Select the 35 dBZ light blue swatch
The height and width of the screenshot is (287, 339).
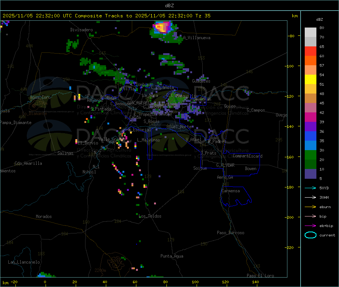[x=310, y=146]
